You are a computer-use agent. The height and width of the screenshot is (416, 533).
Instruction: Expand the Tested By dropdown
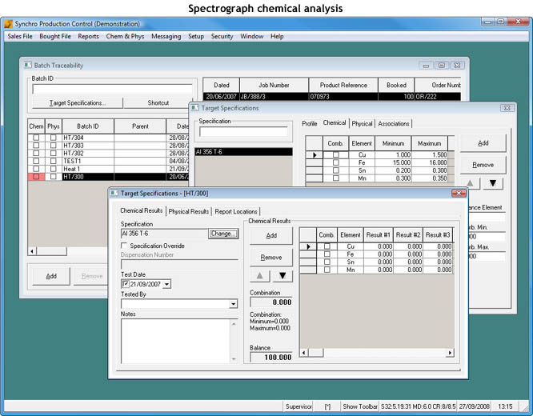(233, 304)
